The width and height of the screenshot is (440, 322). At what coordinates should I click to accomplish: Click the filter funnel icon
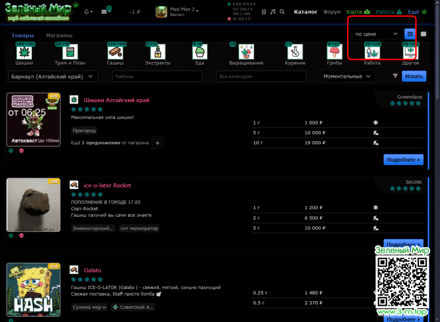395,76
